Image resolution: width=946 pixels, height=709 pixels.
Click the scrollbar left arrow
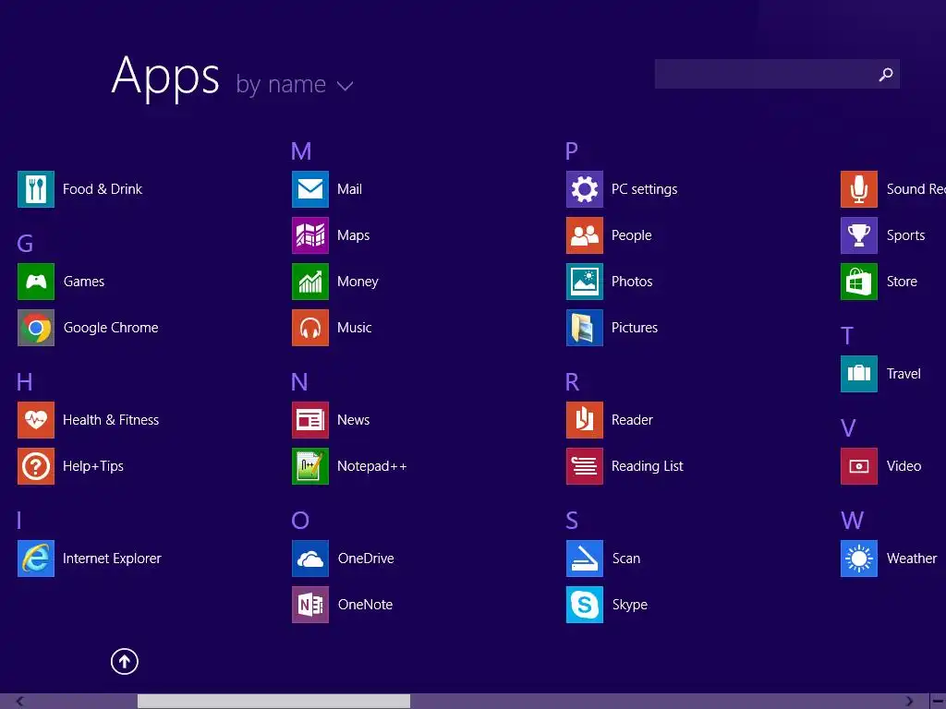point(20,702)
